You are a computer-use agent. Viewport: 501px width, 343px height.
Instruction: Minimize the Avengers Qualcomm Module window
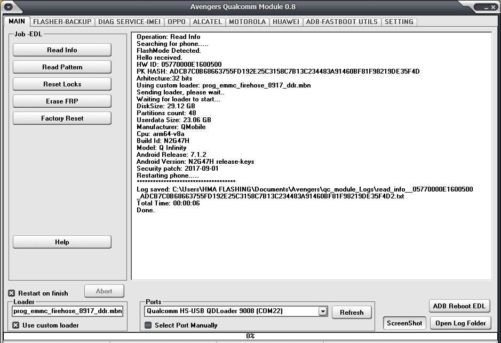pos(486,7)
